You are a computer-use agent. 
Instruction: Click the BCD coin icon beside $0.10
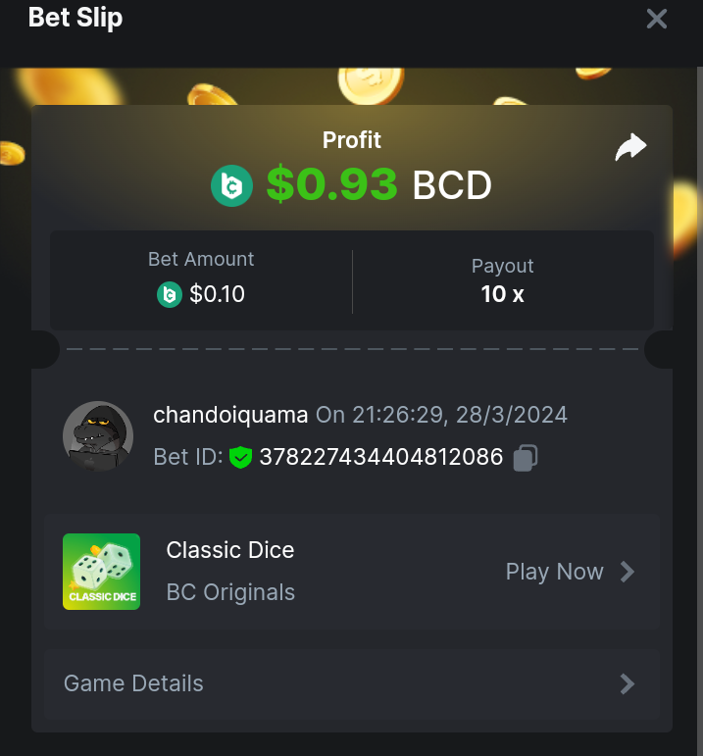point(170,294)
